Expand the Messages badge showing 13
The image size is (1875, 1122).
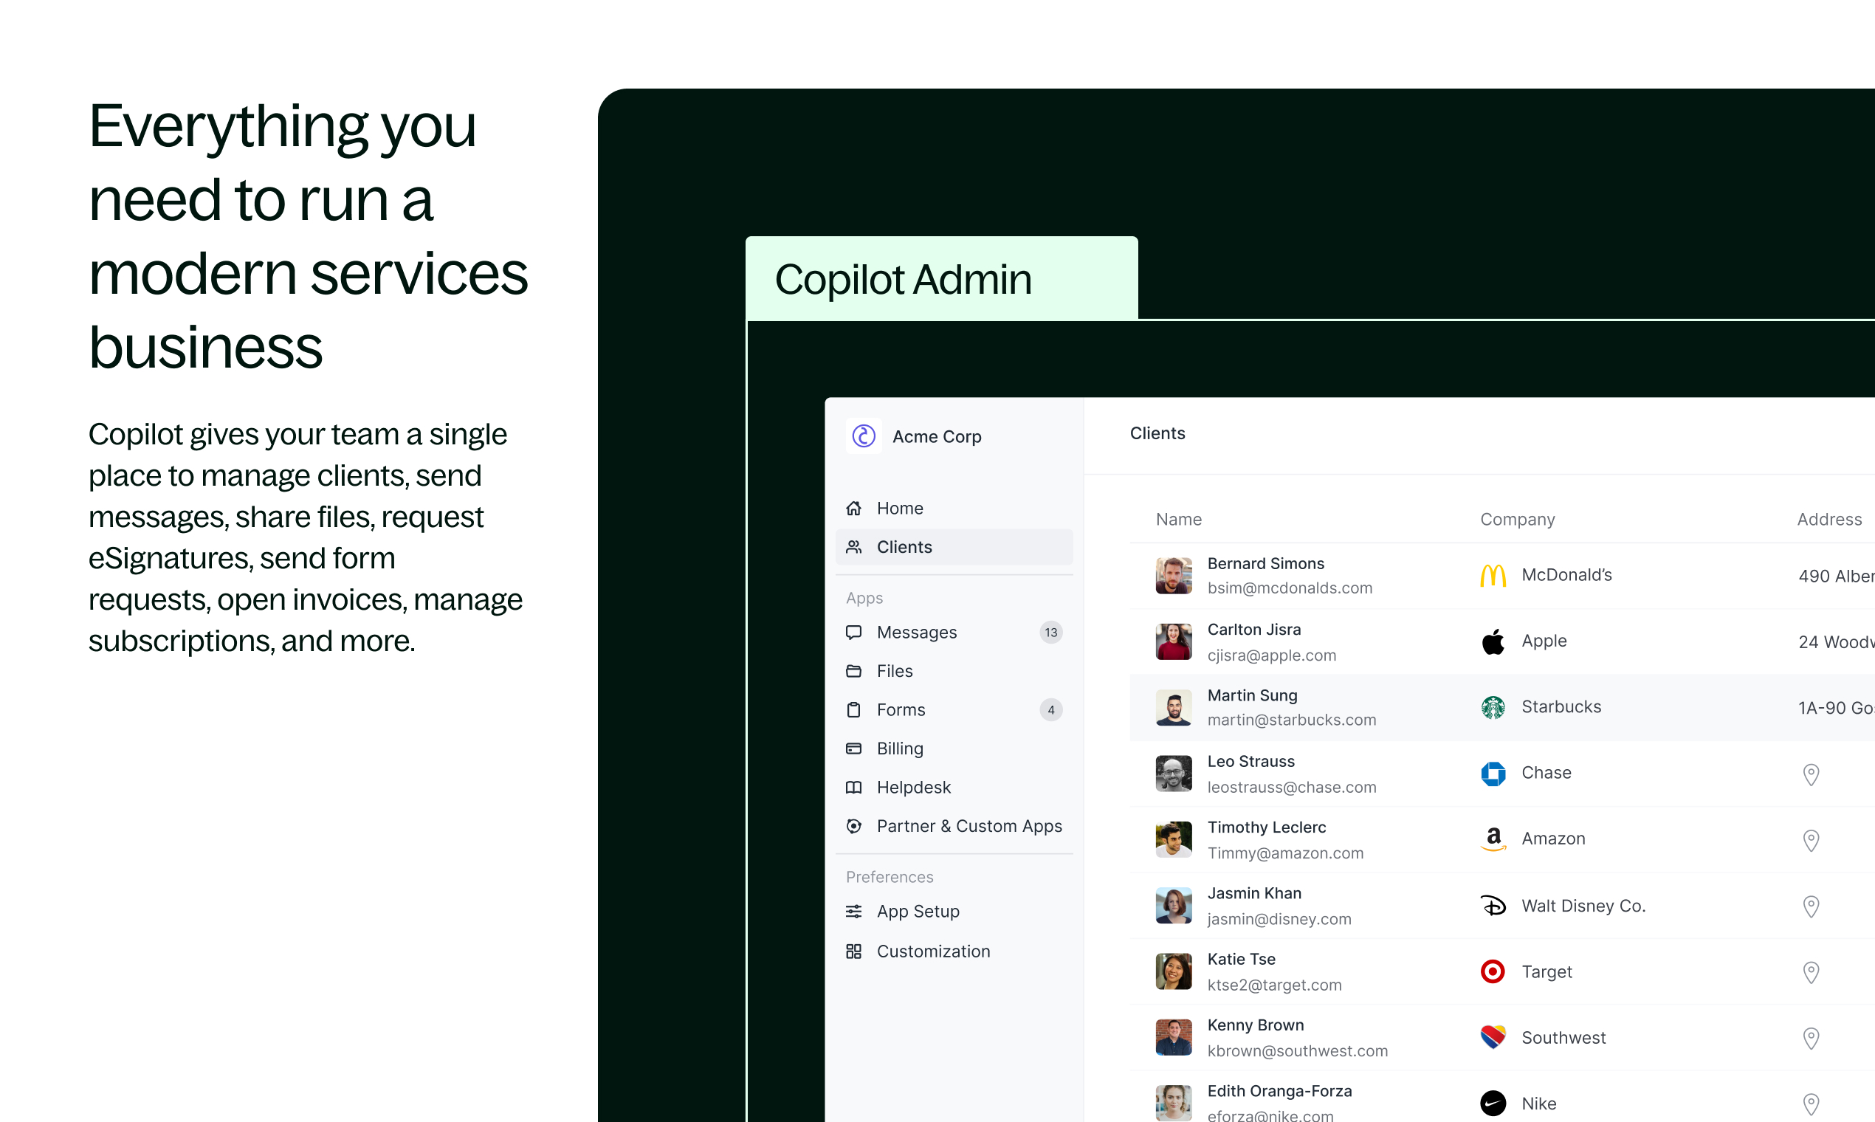(1051, 632)
